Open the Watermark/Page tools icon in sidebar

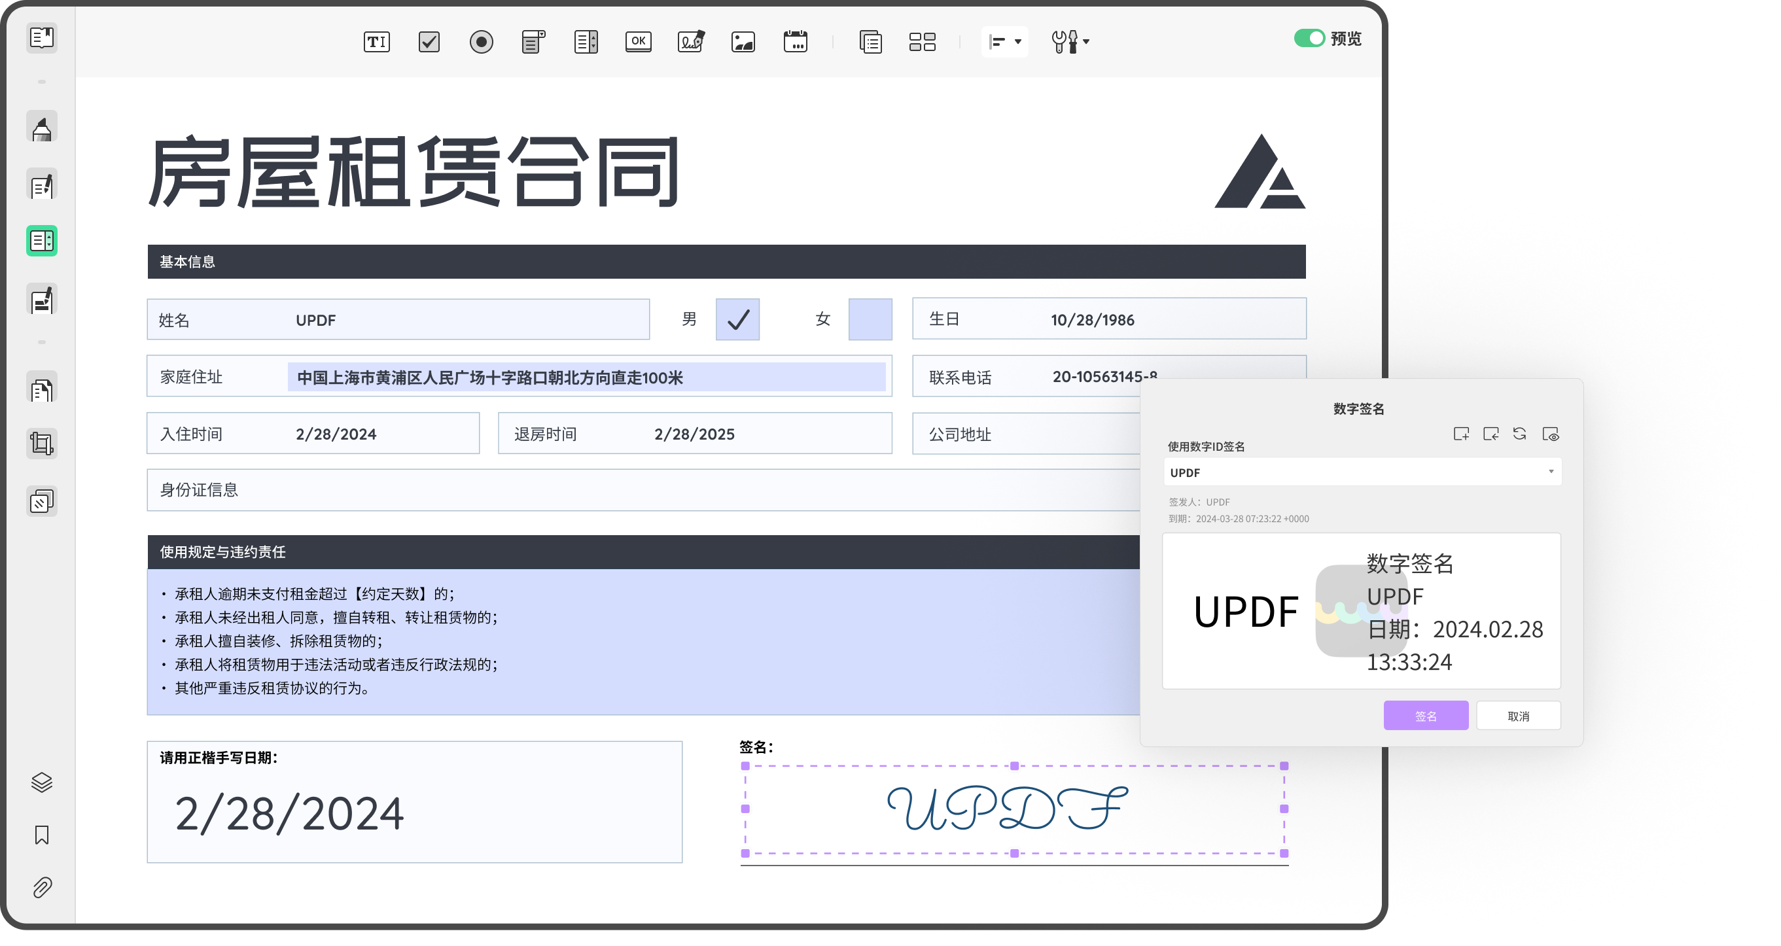pyautogui.click(x=41, y=500)
